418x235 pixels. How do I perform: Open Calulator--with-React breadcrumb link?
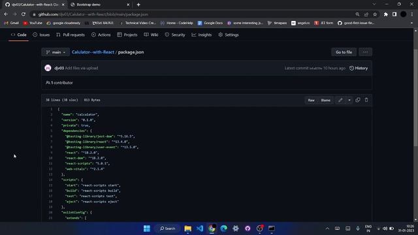pyautogui.click(x=93, y=52)
